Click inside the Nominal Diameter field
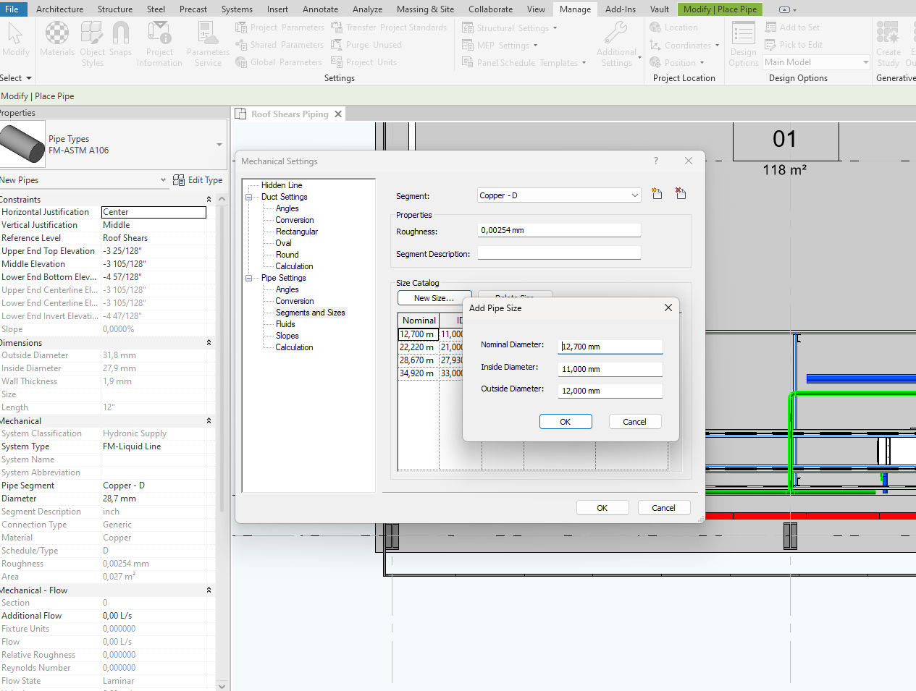 click(x=610, y=347)
